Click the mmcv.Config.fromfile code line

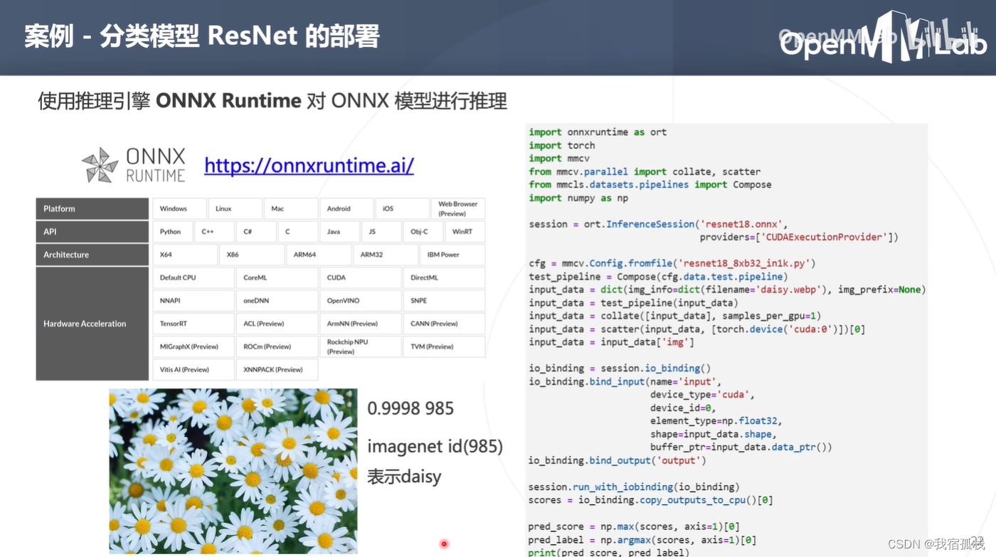click(672, 263)
